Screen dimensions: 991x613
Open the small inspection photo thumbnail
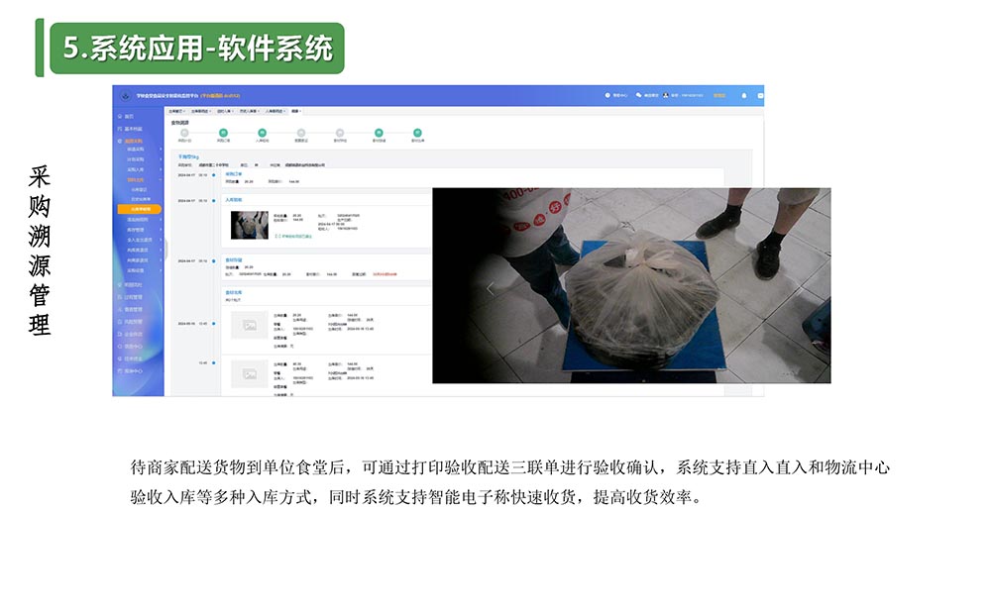tap(249, 225)
